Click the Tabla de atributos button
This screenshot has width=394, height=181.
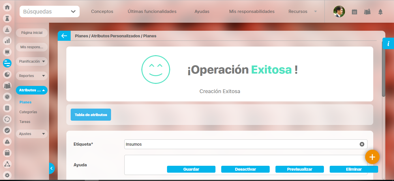91,115
